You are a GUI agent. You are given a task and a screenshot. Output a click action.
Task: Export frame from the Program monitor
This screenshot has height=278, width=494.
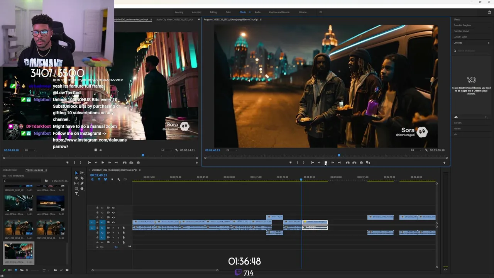pyautogui.click(x=361, y=163)
